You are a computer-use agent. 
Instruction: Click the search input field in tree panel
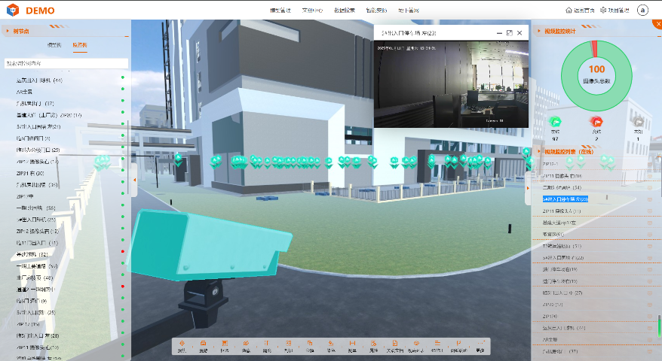[66, 63]
